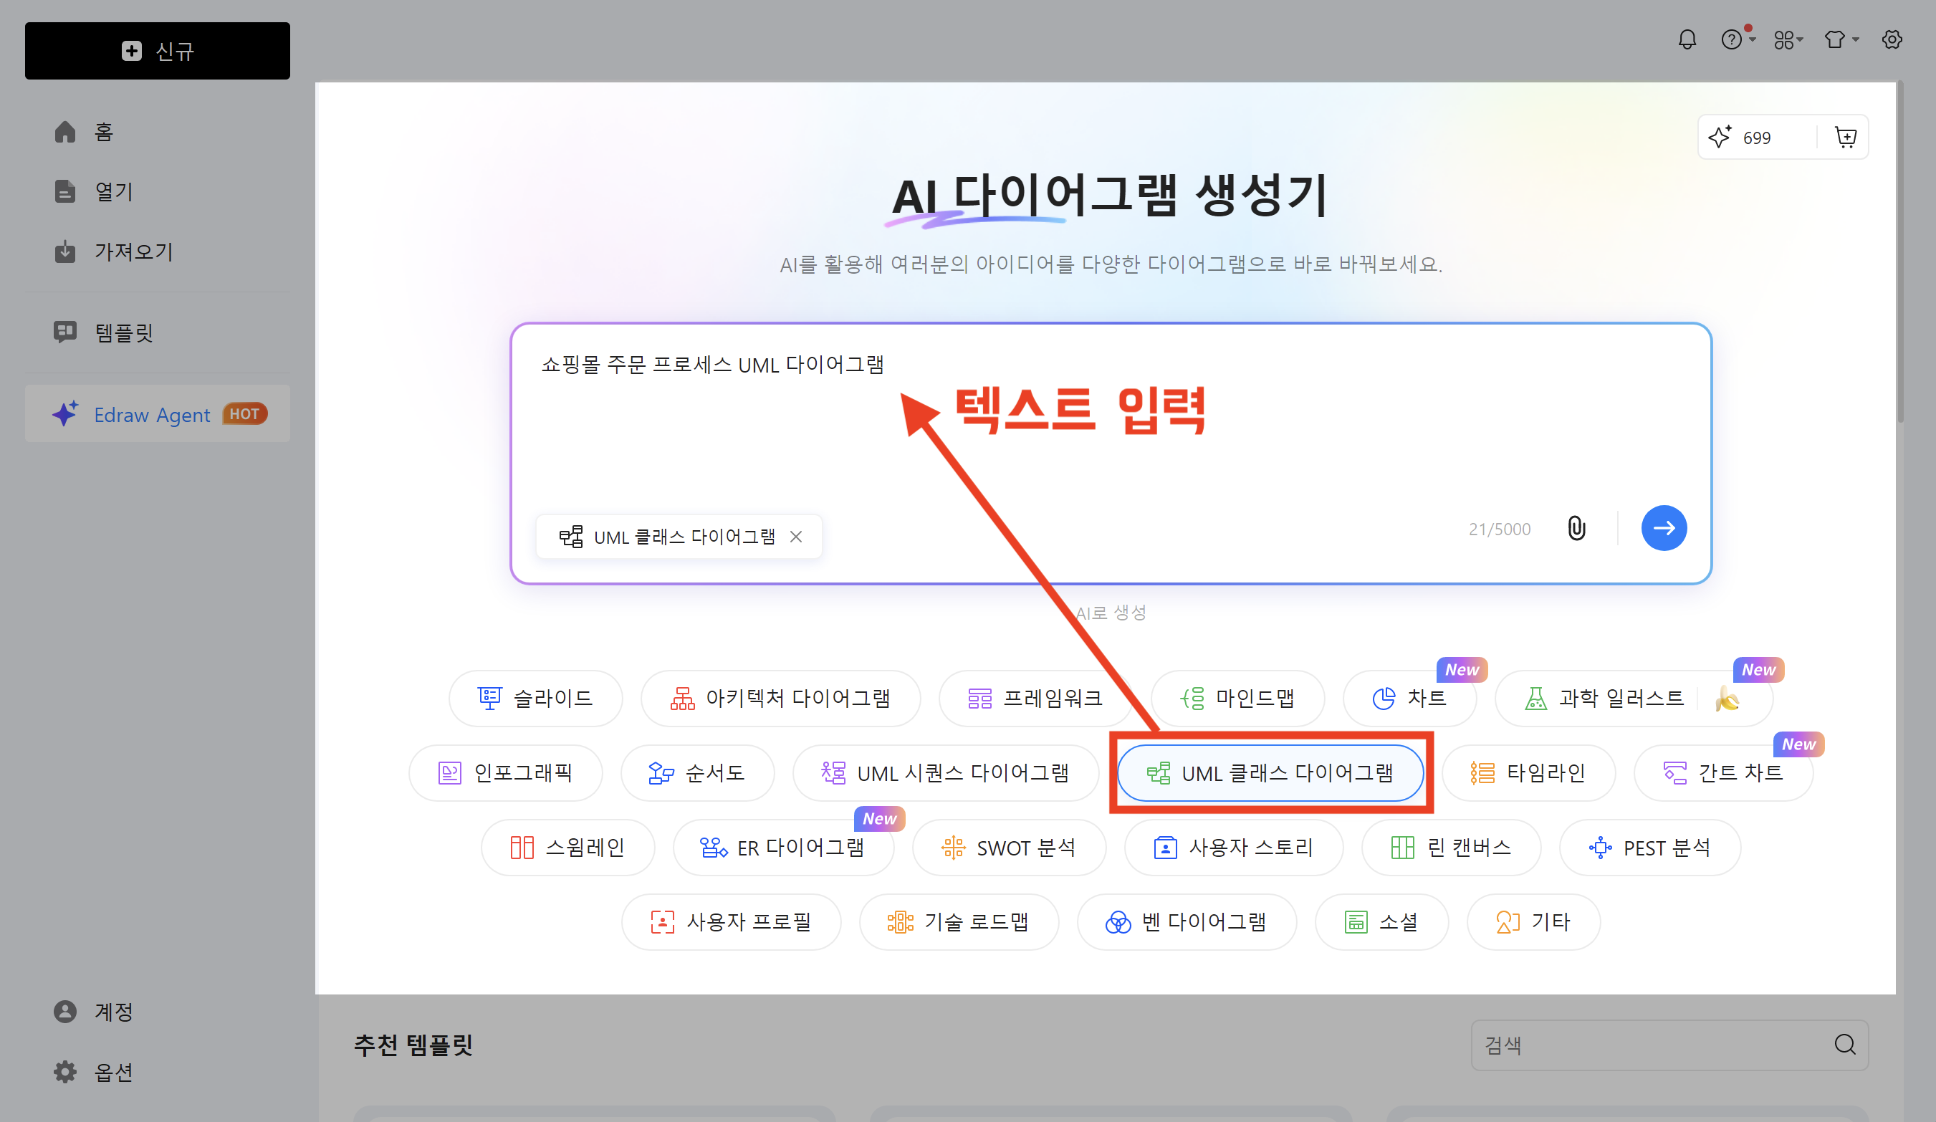Screen dimensions: 1936x1122
Task: Toggle the ER 다이어그램 type chip
Action: coord(783,847)
